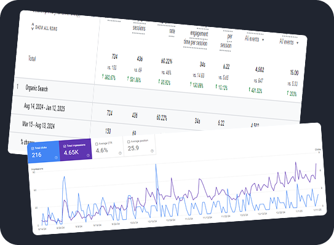Click help icon on Average CTR card

[120, 153]
